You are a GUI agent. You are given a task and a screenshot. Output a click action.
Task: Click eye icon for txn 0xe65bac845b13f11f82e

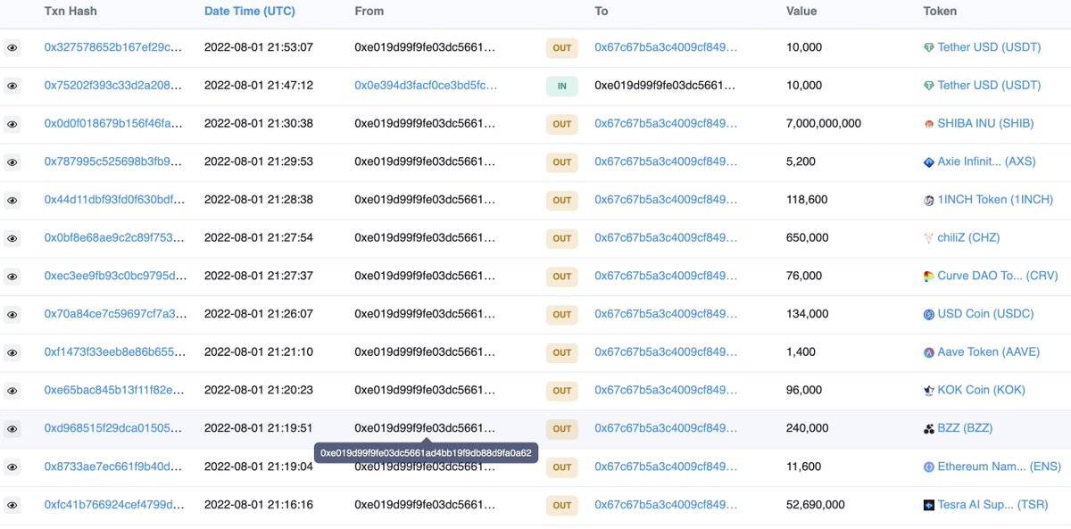pos(12,391)
